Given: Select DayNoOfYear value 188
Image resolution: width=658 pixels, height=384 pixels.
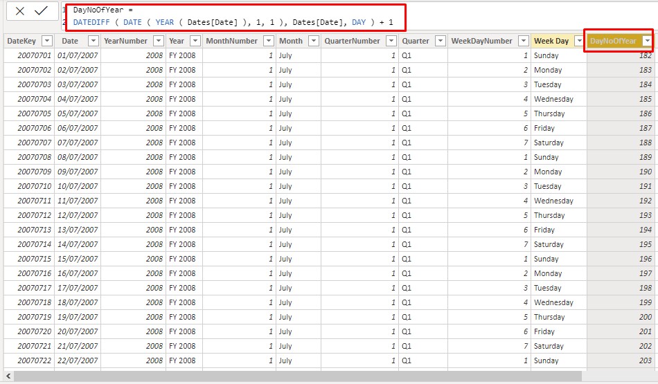Looking at the screenshot, I should [x=620, y=143].
